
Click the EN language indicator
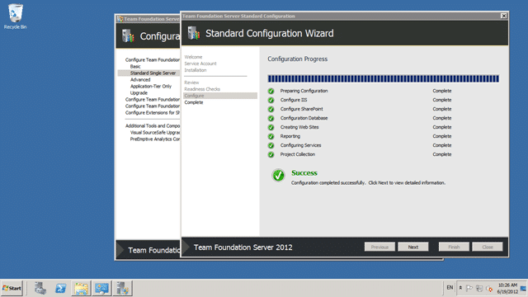450,288
